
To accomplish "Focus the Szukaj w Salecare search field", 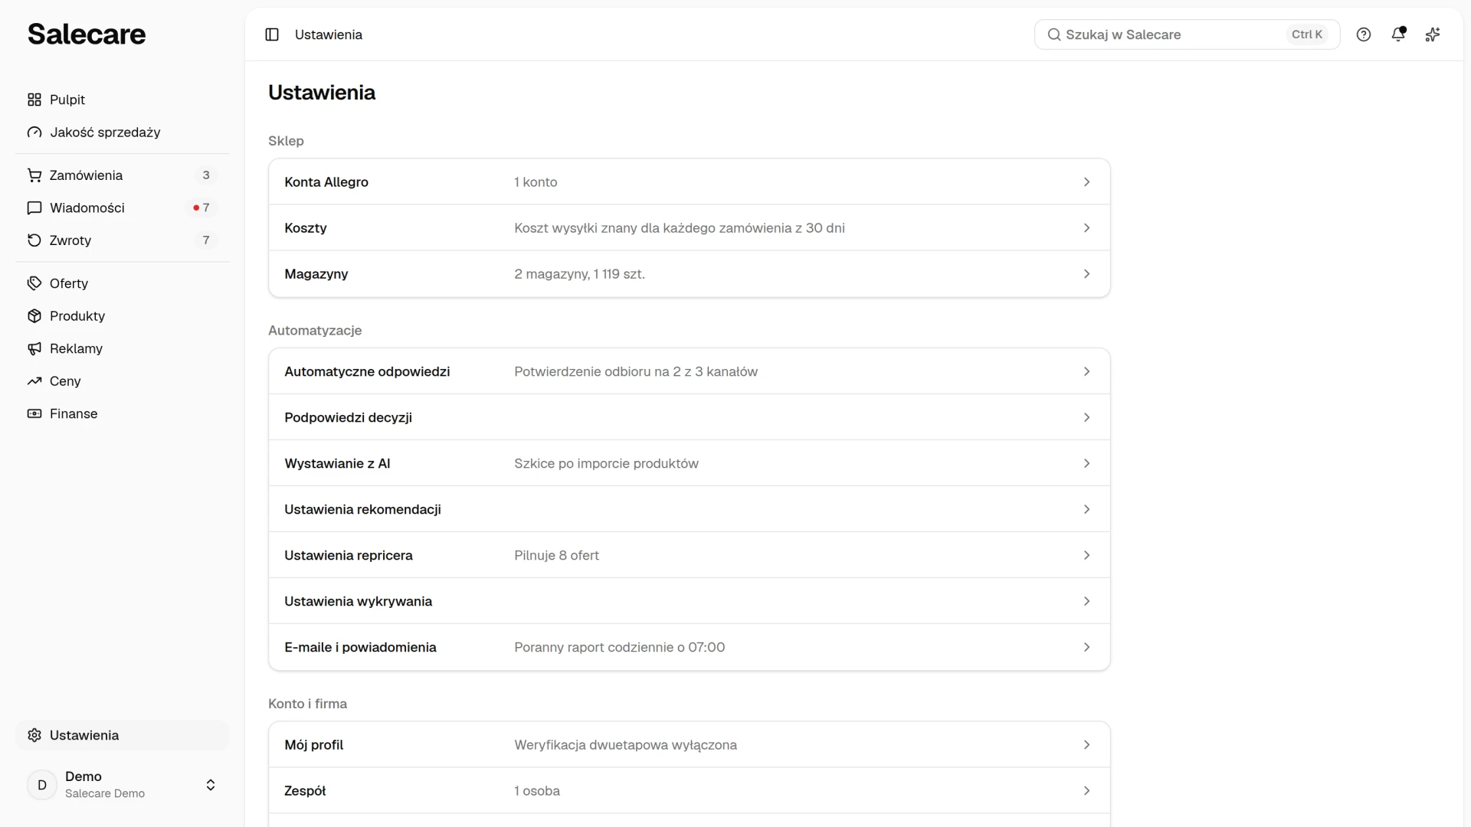I will coord(1187,34).
